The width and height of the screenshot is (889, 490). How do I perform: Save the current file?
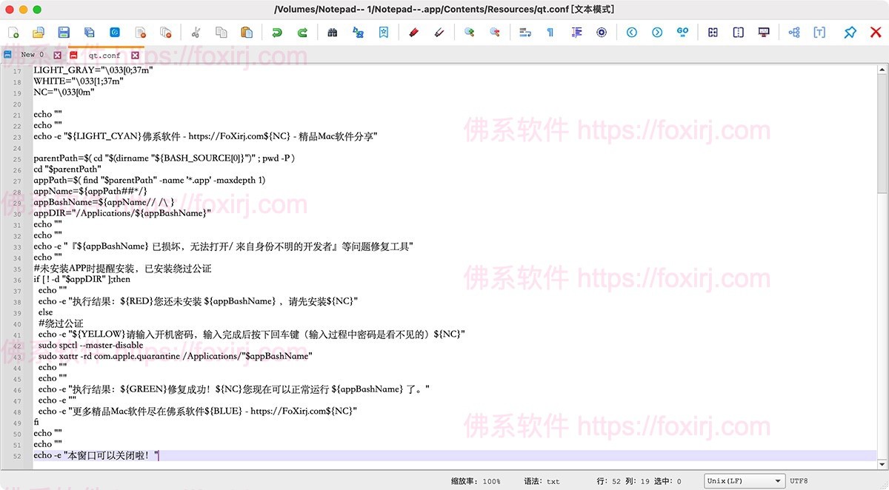coord(64,33)
